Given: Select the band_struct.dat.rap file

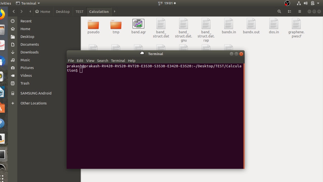Looking at the screenshot, I should 206,30.
